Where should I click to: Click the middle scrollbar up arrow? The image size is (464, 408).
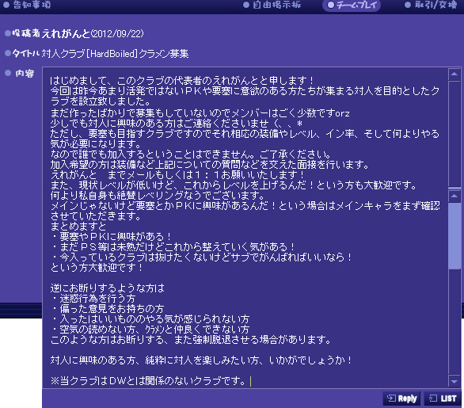click(x=454, y=196)
